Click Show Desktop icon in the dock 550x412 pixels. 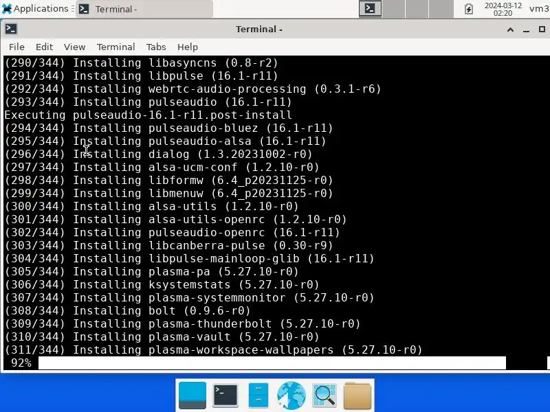192,396
